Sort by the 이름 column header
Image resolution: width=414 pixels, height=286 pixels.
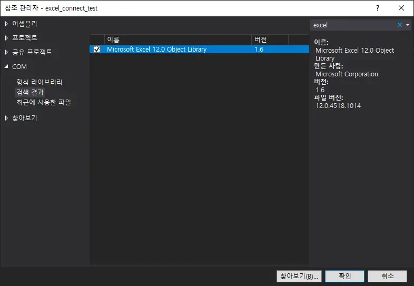pos(178,40)
